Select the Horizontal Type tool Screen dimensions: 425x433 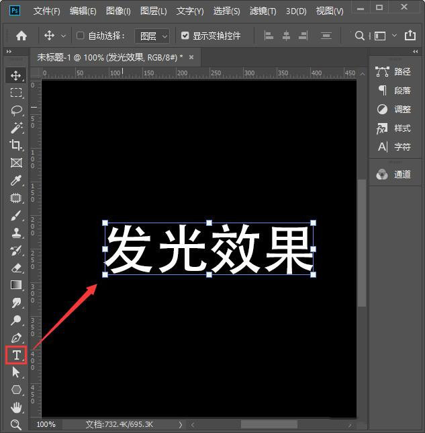[16, 355]
